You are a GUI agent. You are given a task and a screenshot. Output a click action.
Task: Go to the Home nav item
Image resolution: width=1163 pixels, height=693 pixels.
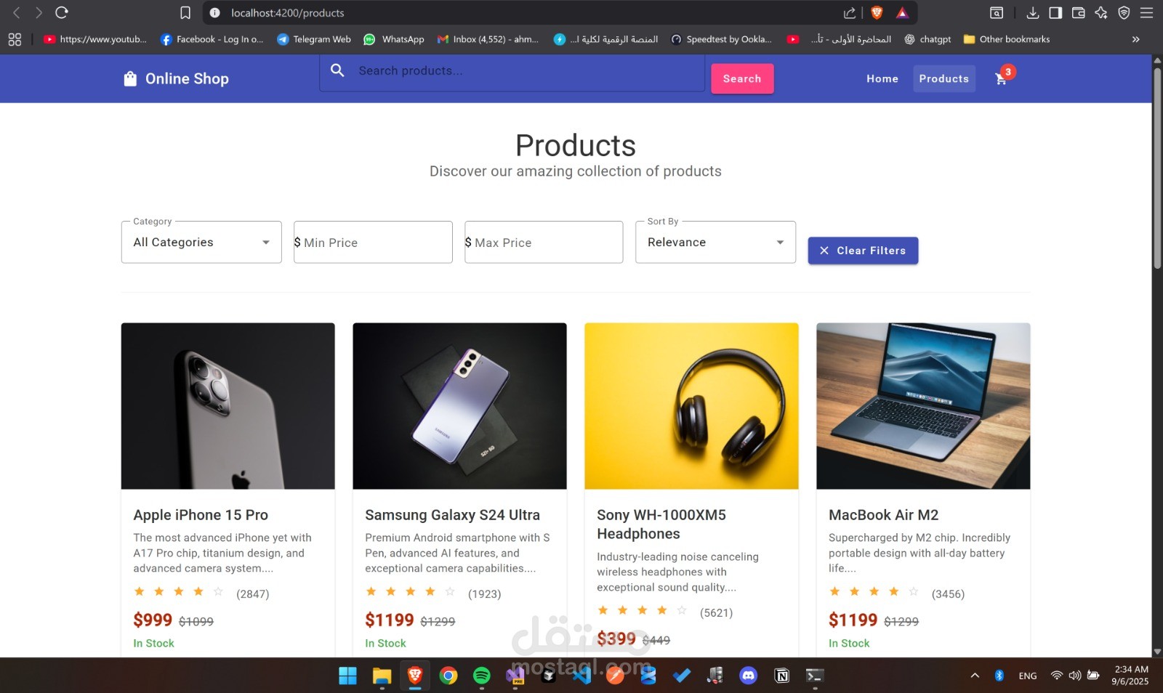tap(882, 78)
